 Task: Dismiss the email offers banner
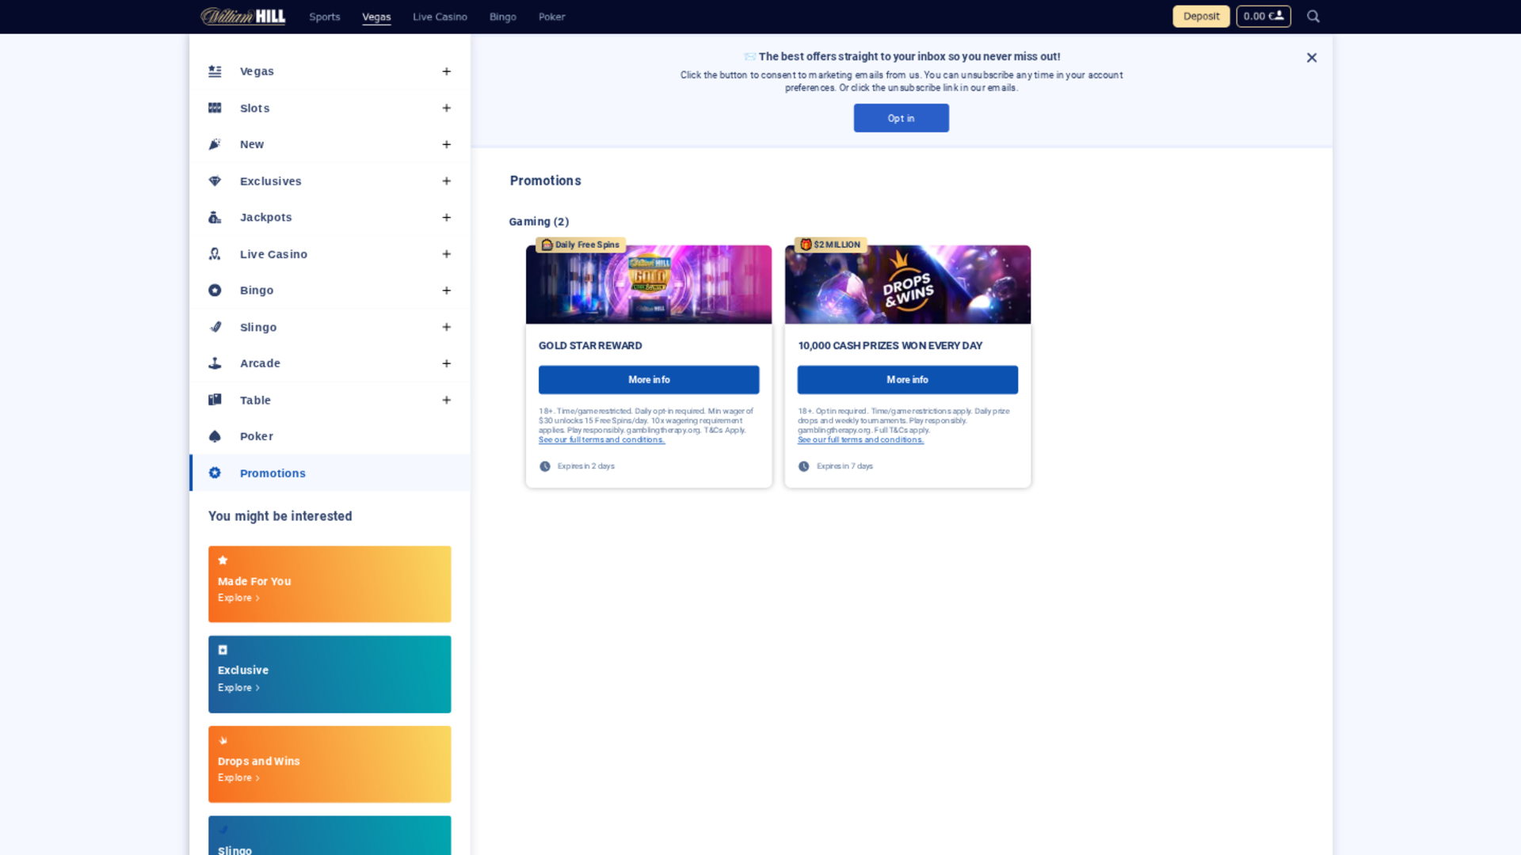click(1311, 57)
